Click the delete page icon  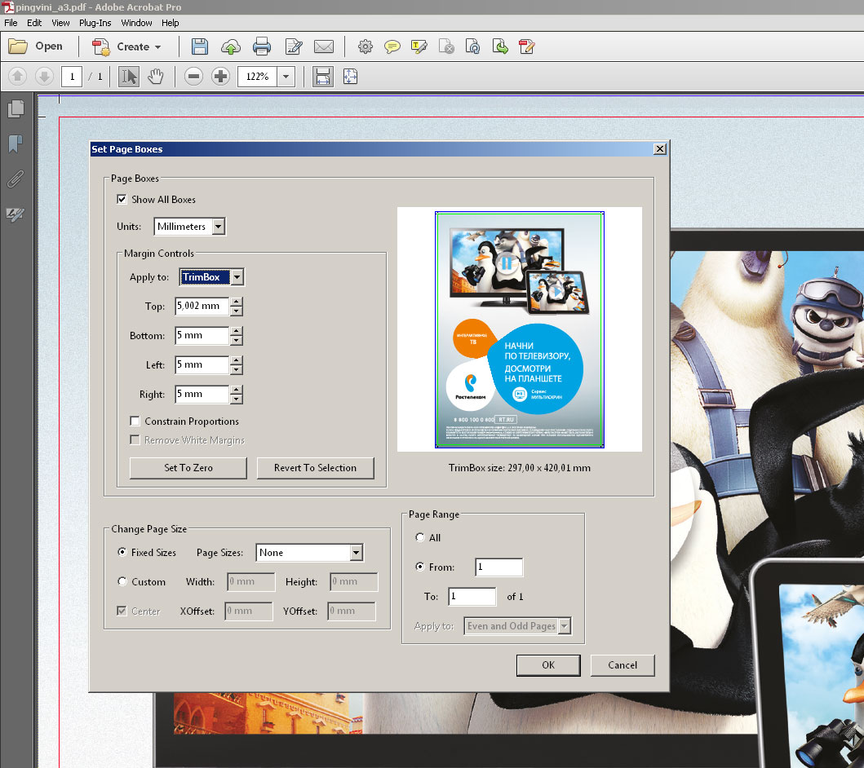click(x=446, y=46)
